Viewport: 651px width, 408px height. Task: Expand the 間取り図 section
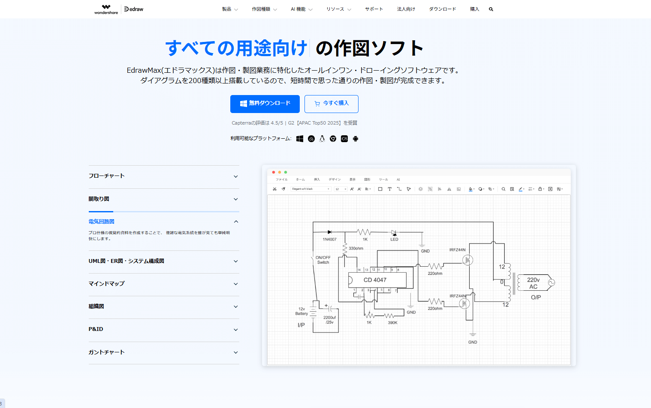pos(164,199)
